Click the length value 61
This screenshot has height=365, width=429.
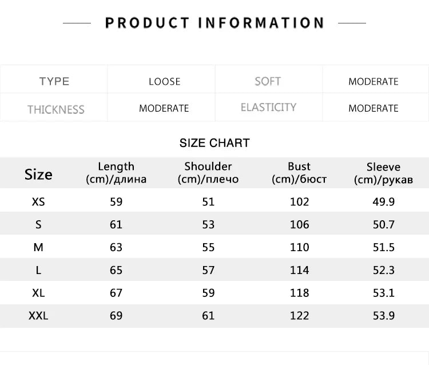click(x=116, y=224)
